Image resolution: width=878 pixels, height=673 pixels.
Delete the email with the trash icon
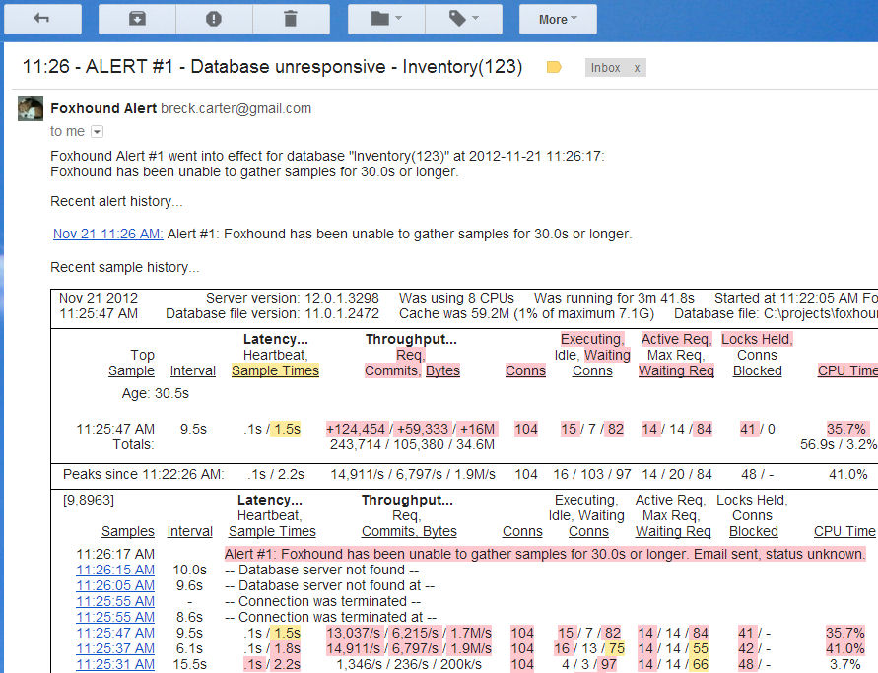[x=291, y=19]
